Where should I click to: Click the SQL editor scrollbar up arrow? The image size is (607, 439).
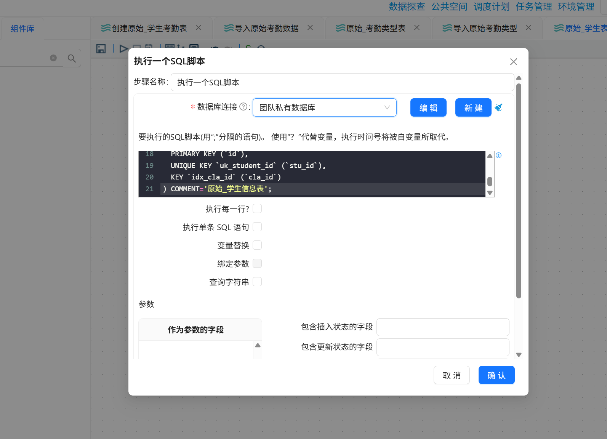pyautogui.click(x=490, y=155)
